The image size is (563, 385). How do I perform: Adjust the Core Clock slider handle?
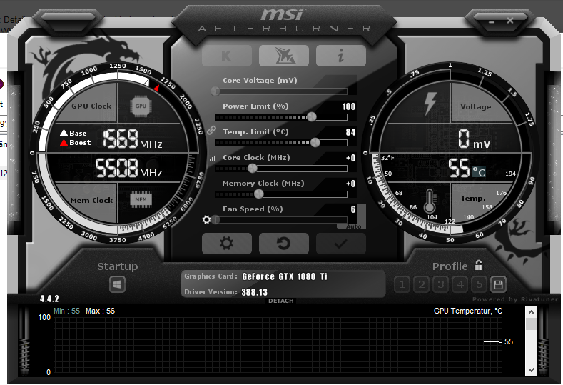tap(253, 169)
